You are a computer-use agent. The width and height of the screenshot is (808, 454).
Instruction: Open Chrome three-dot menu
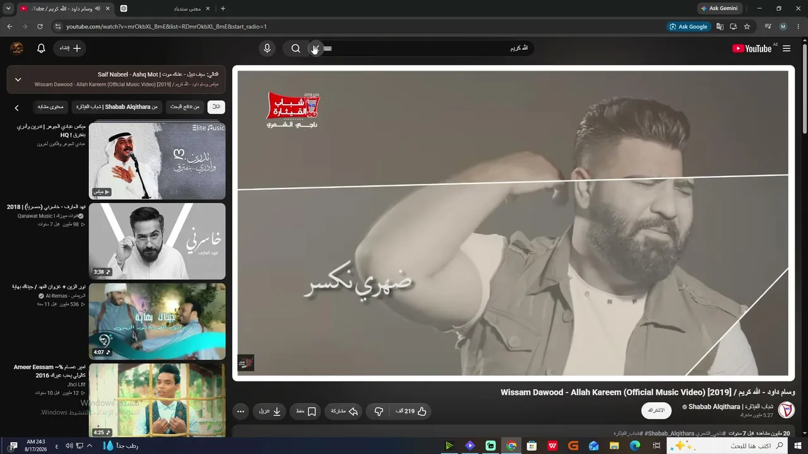pyautogui.click(x=799, y=26)
